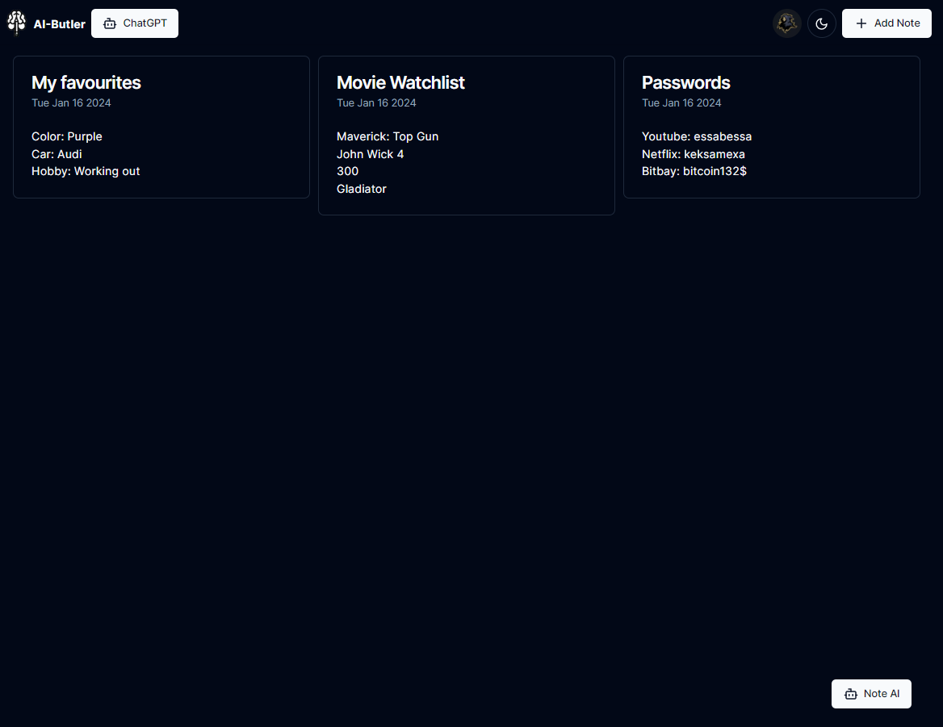Click the 'Bitbay: bitcoin132$' line
The height and width of the screenshot is (727, 943).
coord(694,171)
